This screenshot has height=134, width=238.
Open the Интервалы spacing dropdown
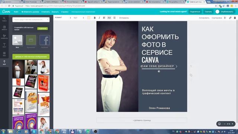tap(124, 18)
